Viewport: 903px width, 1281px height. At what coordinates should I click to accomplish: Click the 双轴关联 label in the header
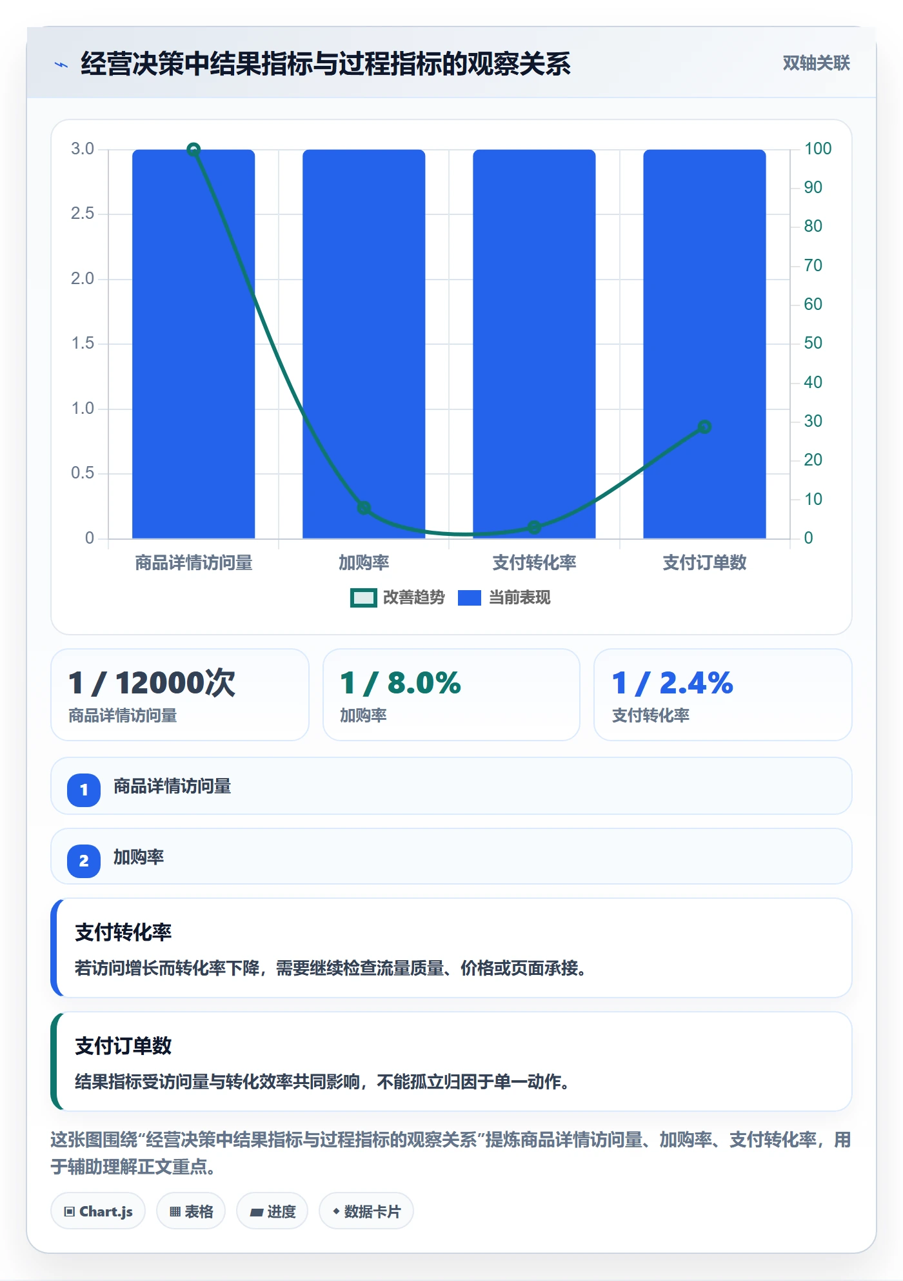pos(816,63)
